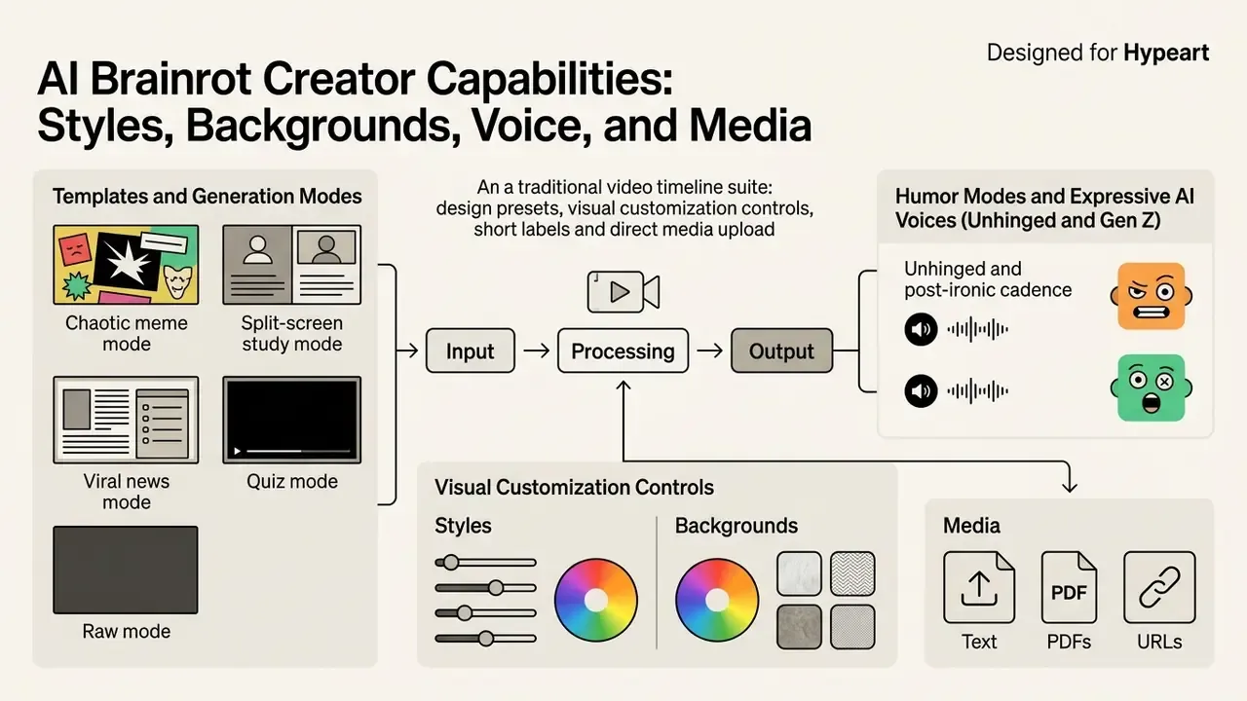
Task: Choose the Split-screen study mode thumbnail
Action: [x=291, y=265]
